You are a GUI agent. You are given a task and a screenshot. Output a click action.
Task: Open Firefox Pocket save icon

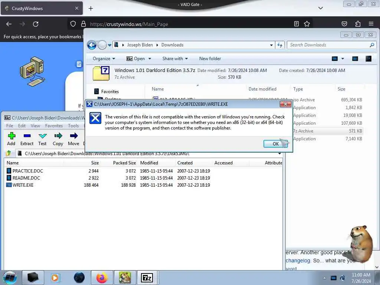(x=344, y=24)
